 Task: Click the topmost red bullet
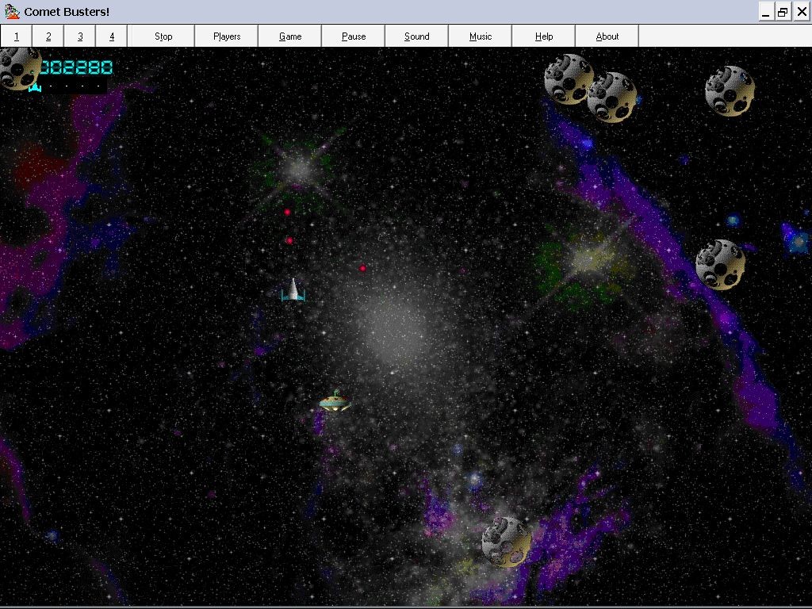[287, 213]
